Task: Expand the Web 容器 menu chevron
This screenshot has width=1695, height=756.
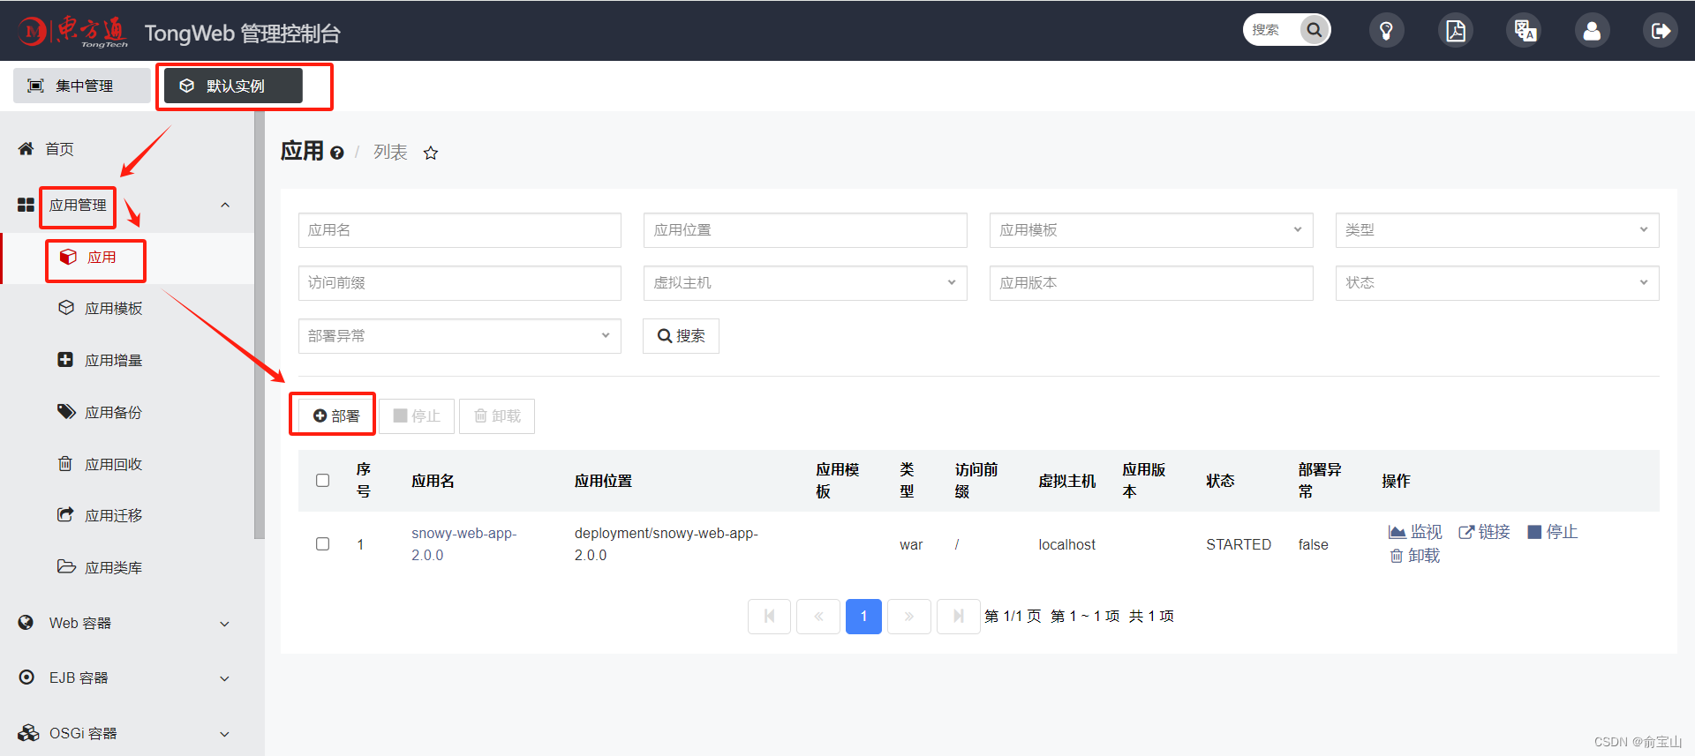Action: (224, 624)
